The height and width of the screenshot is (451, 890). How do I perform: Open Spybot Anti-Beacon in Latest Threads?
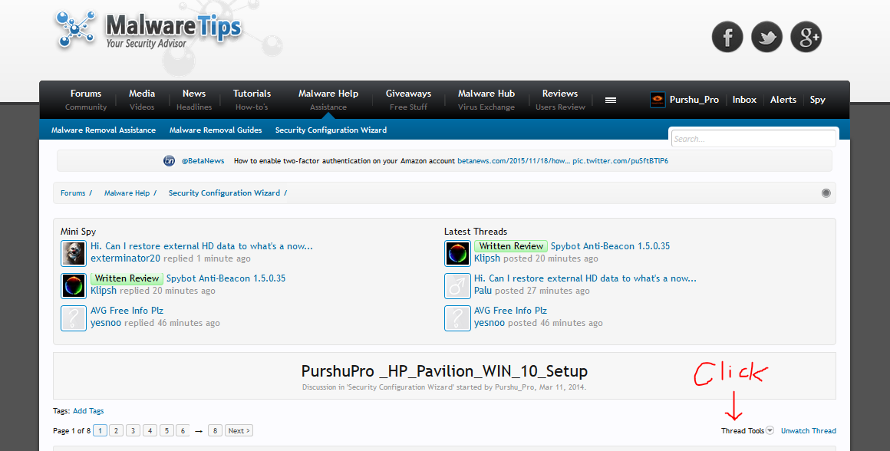point(610,246)
